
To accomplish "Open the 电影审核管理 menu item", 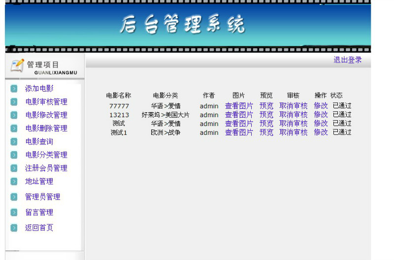I will pyautogui.click(x=46, y=102).
